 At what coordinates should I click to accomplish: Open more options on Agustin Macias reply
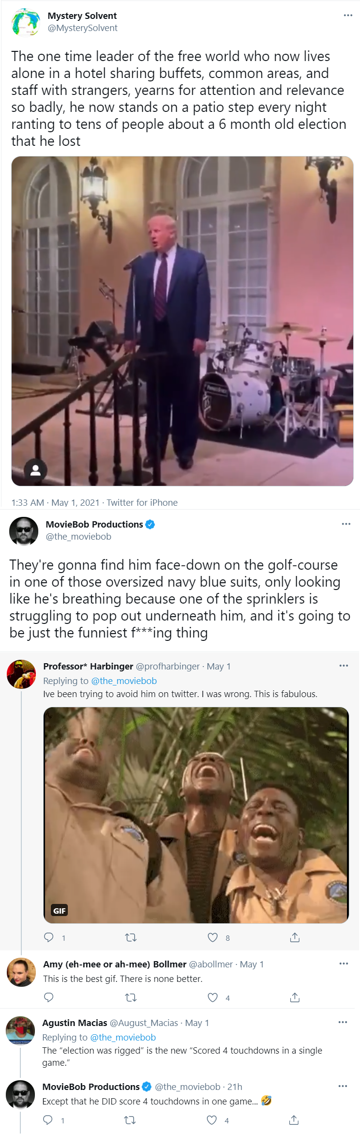pos(343,1022)
